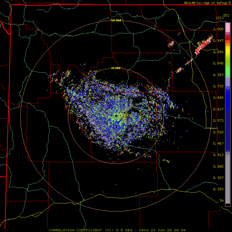The height and width of the screenshot is (232, 232).
Task: Click the 0.467 legend value
Action: coord(218,144)
